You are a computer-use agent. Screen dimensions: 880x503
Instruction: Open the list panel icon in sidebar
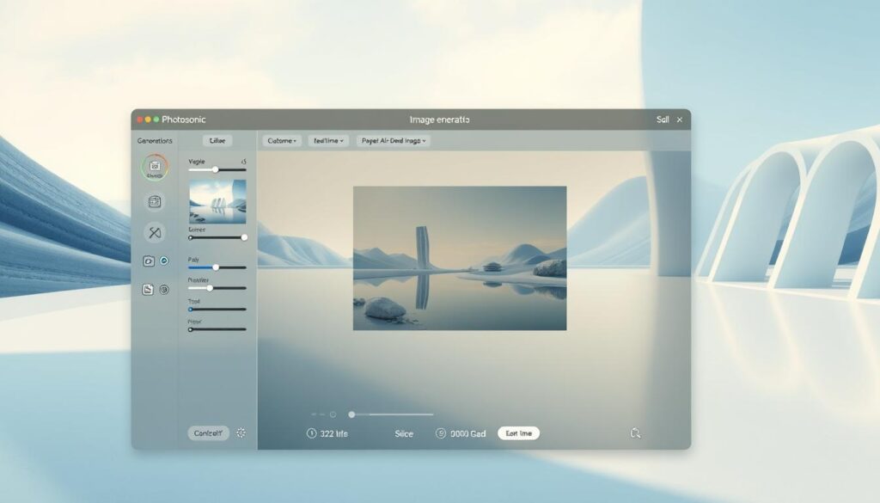pyautogui.click(x=155, y=202)
